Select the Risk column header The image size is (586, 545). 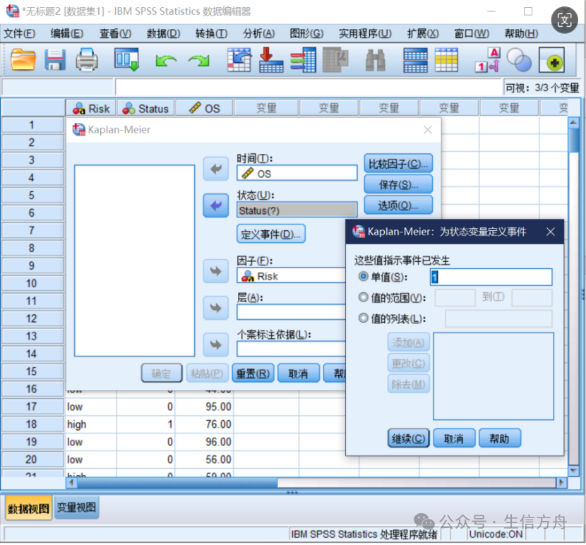pos(91,109)
